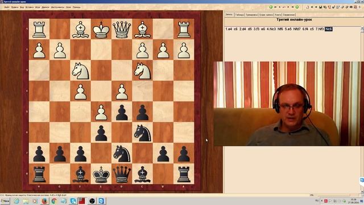Jump to move 1.e4 in notation
This screenshot has height=205, width=364.
point(229,29)
